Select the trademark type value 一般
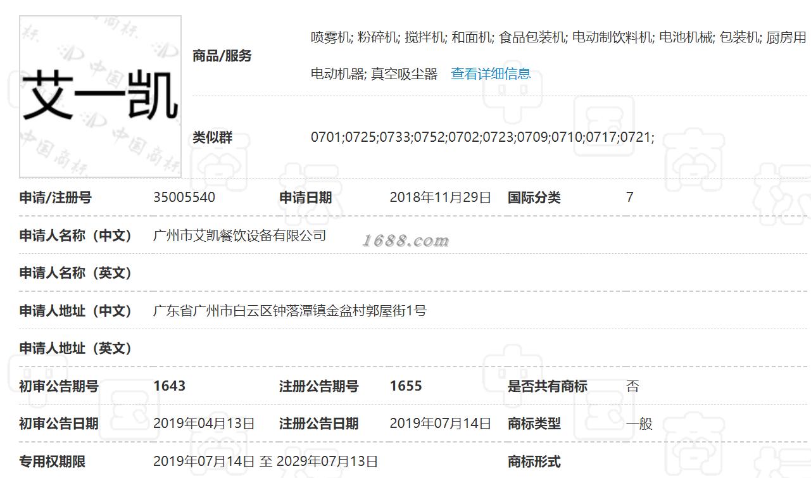 point(639,424)
